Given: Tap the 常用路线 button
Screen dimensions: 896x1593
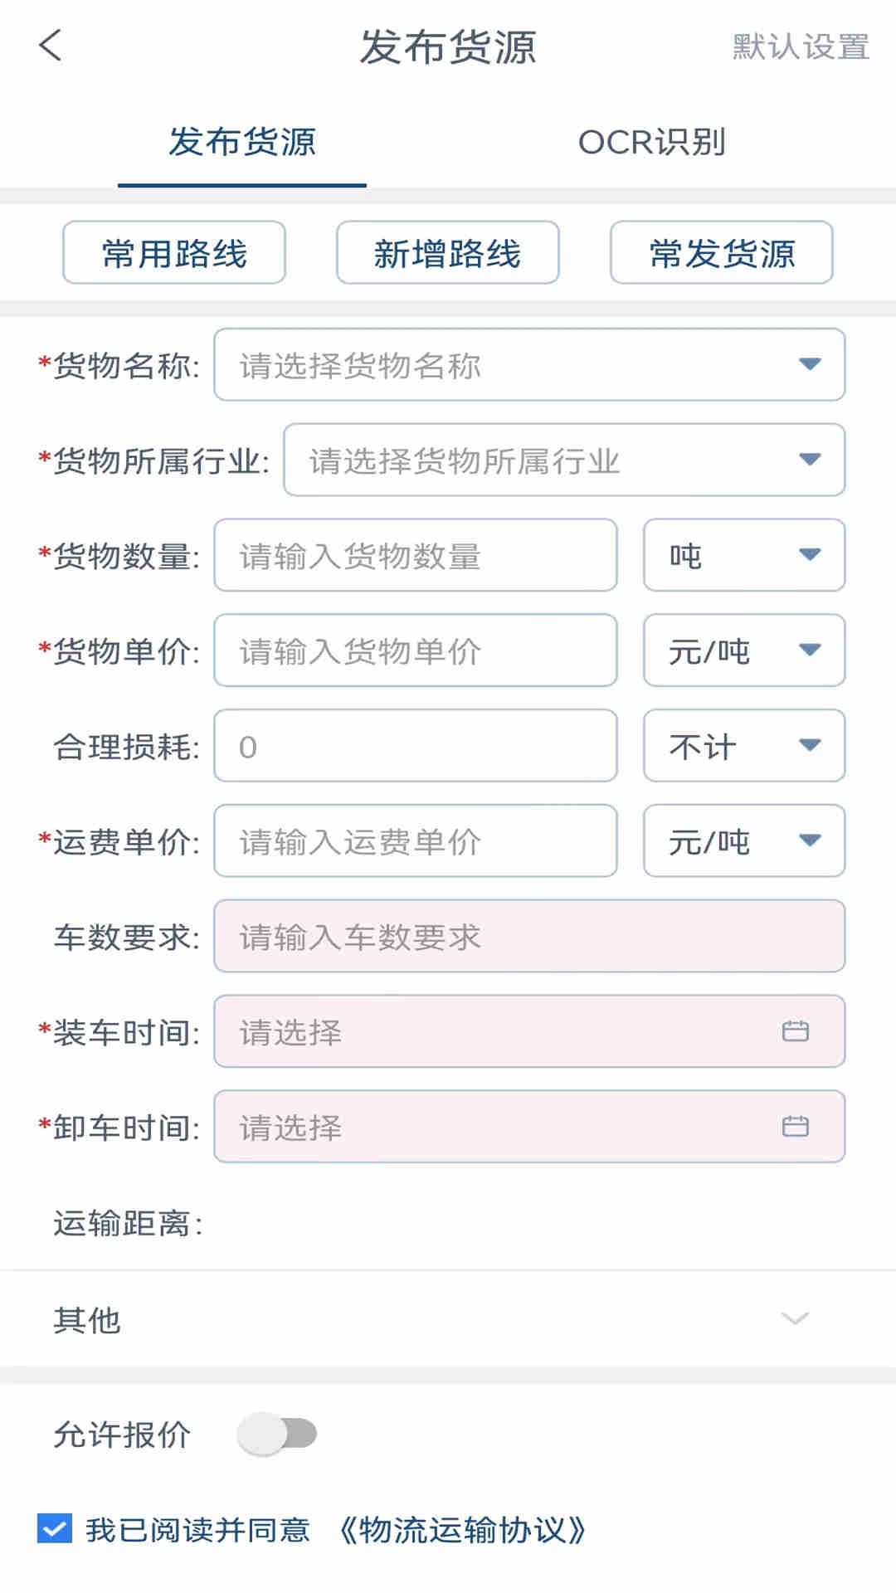Looking at the screenshot, I should coord(174,253).
